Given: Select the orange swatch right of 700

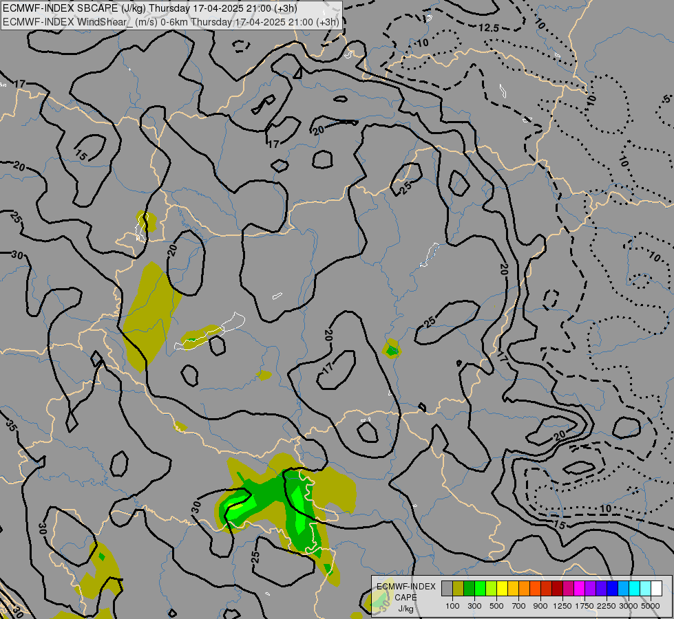Looking at the screenshot, I should click(525, 588).
